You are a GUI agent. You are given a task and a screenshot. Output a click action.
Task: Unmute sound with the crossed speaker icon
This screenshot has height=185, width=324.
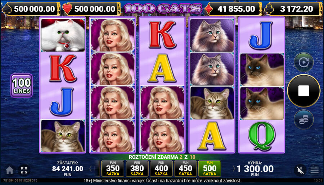300,170
